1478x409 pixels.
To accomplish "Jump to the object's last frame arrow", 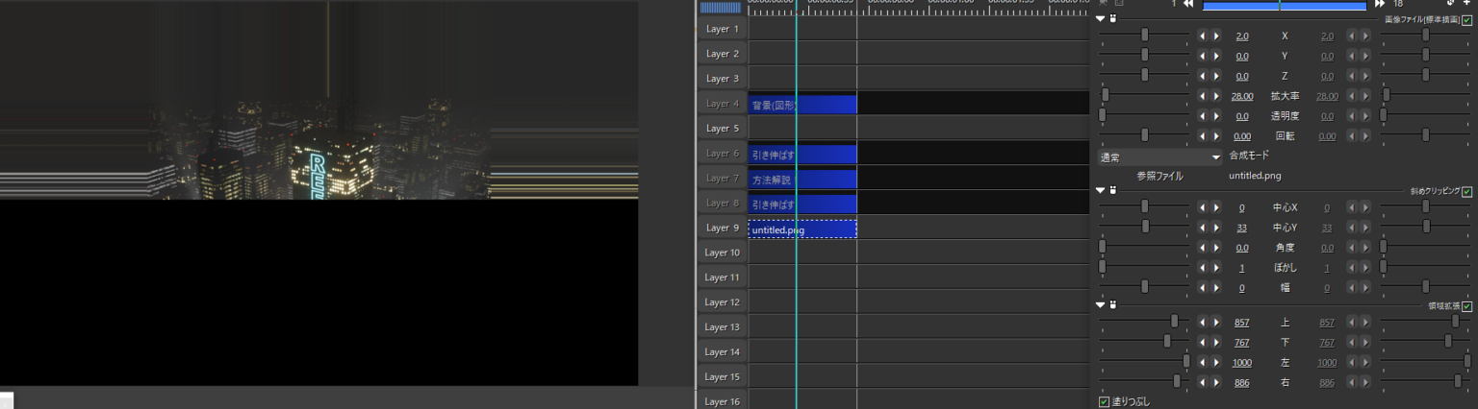I will click(x=1380, y=4).
